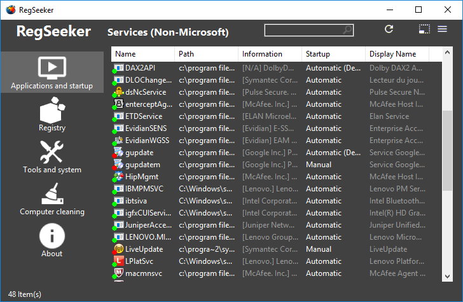Click the dsNcService padlock icon
Screen dimensions: 463x302
[118, 92]
